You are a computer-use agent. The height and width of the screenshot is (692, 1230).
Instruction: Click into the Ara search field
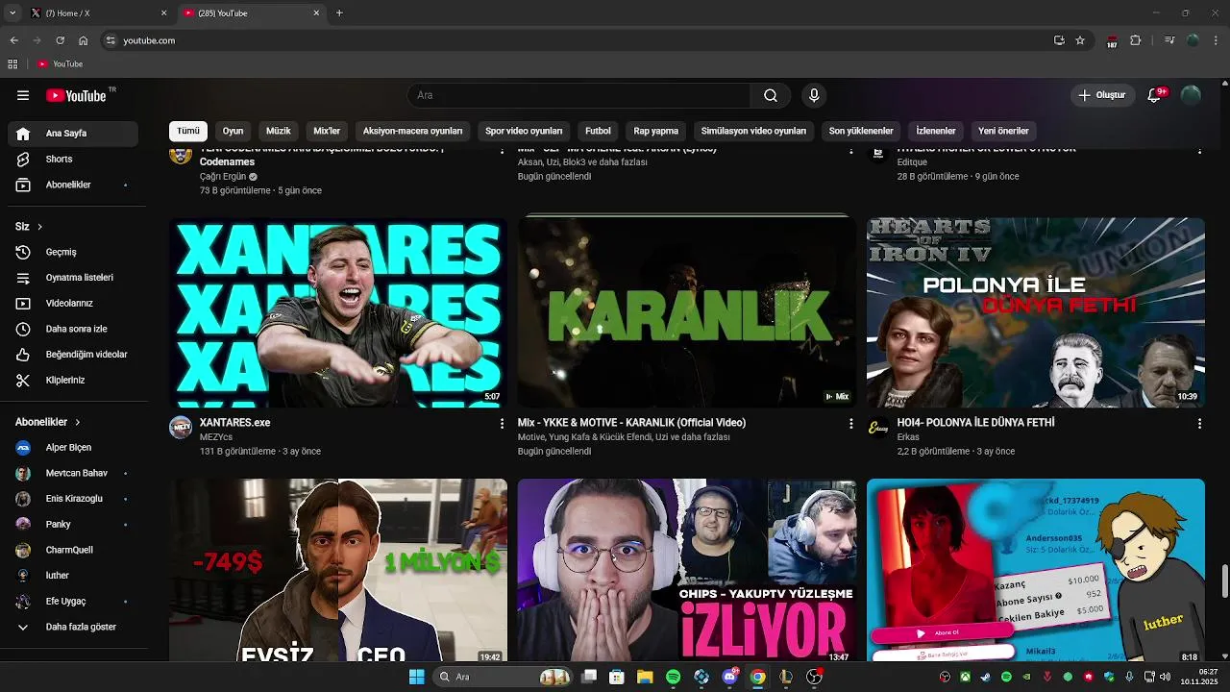pos(578,95)
